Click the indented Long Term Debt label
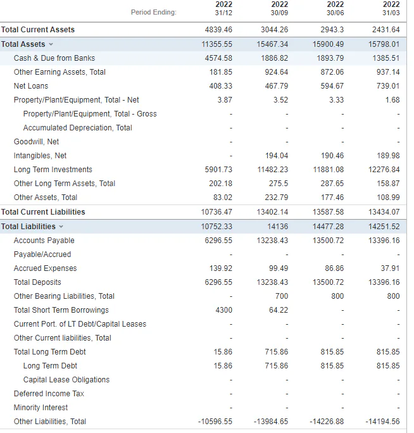Viewport: 414px width, 433px height. (x=50, y=366)
